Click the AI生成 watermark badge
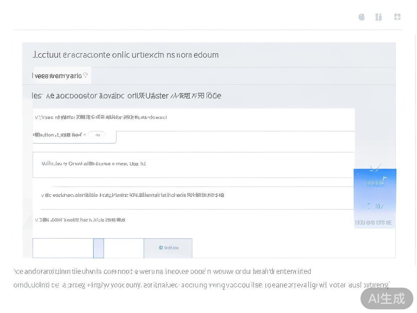The image size is (417, 313). pos(387,298)
